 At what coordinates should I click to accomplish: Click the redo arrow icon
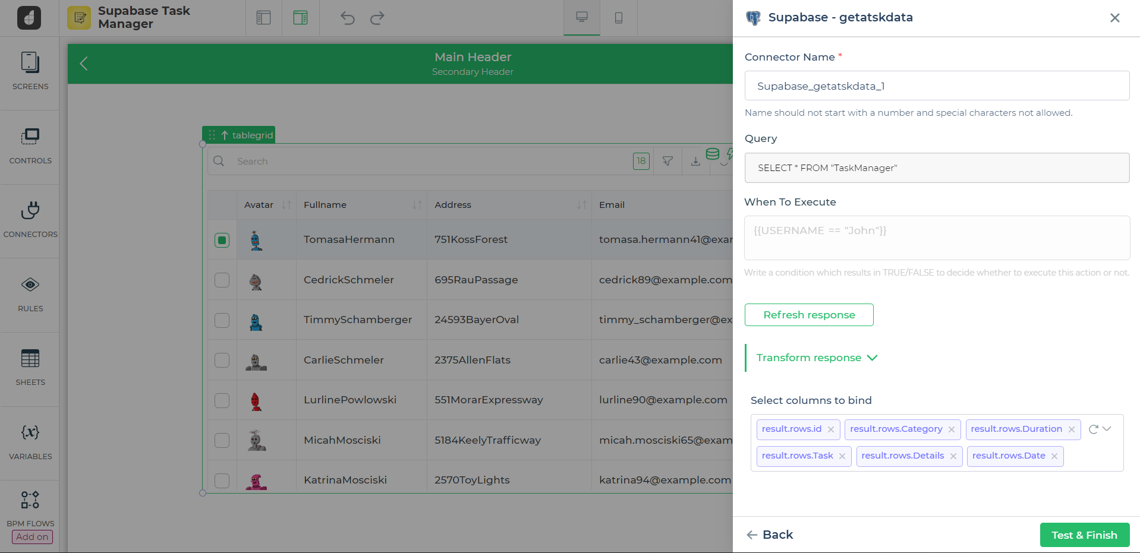(377, 18)
